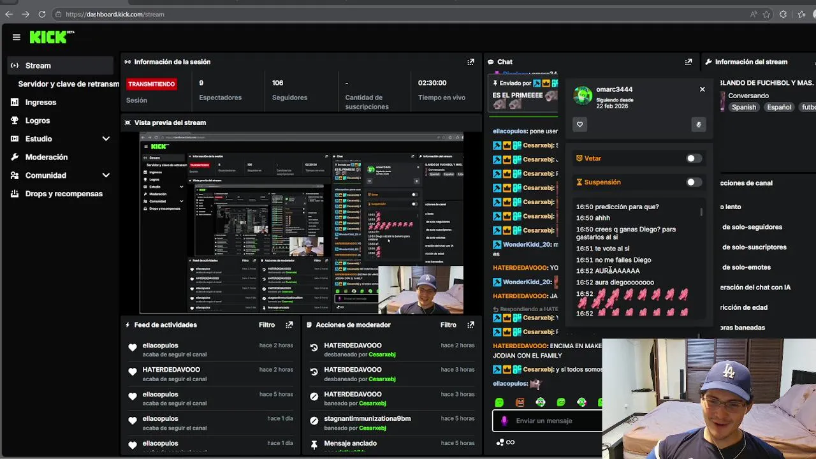Screen dimensions: 816x459
Task: Select the third emote above chat input
Action: (x=541, y=402)
